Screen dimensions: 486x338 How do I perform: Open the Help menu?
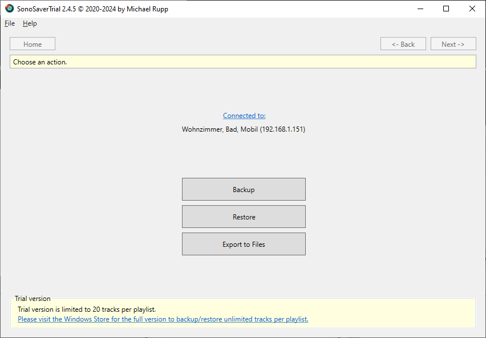[29, 23]
